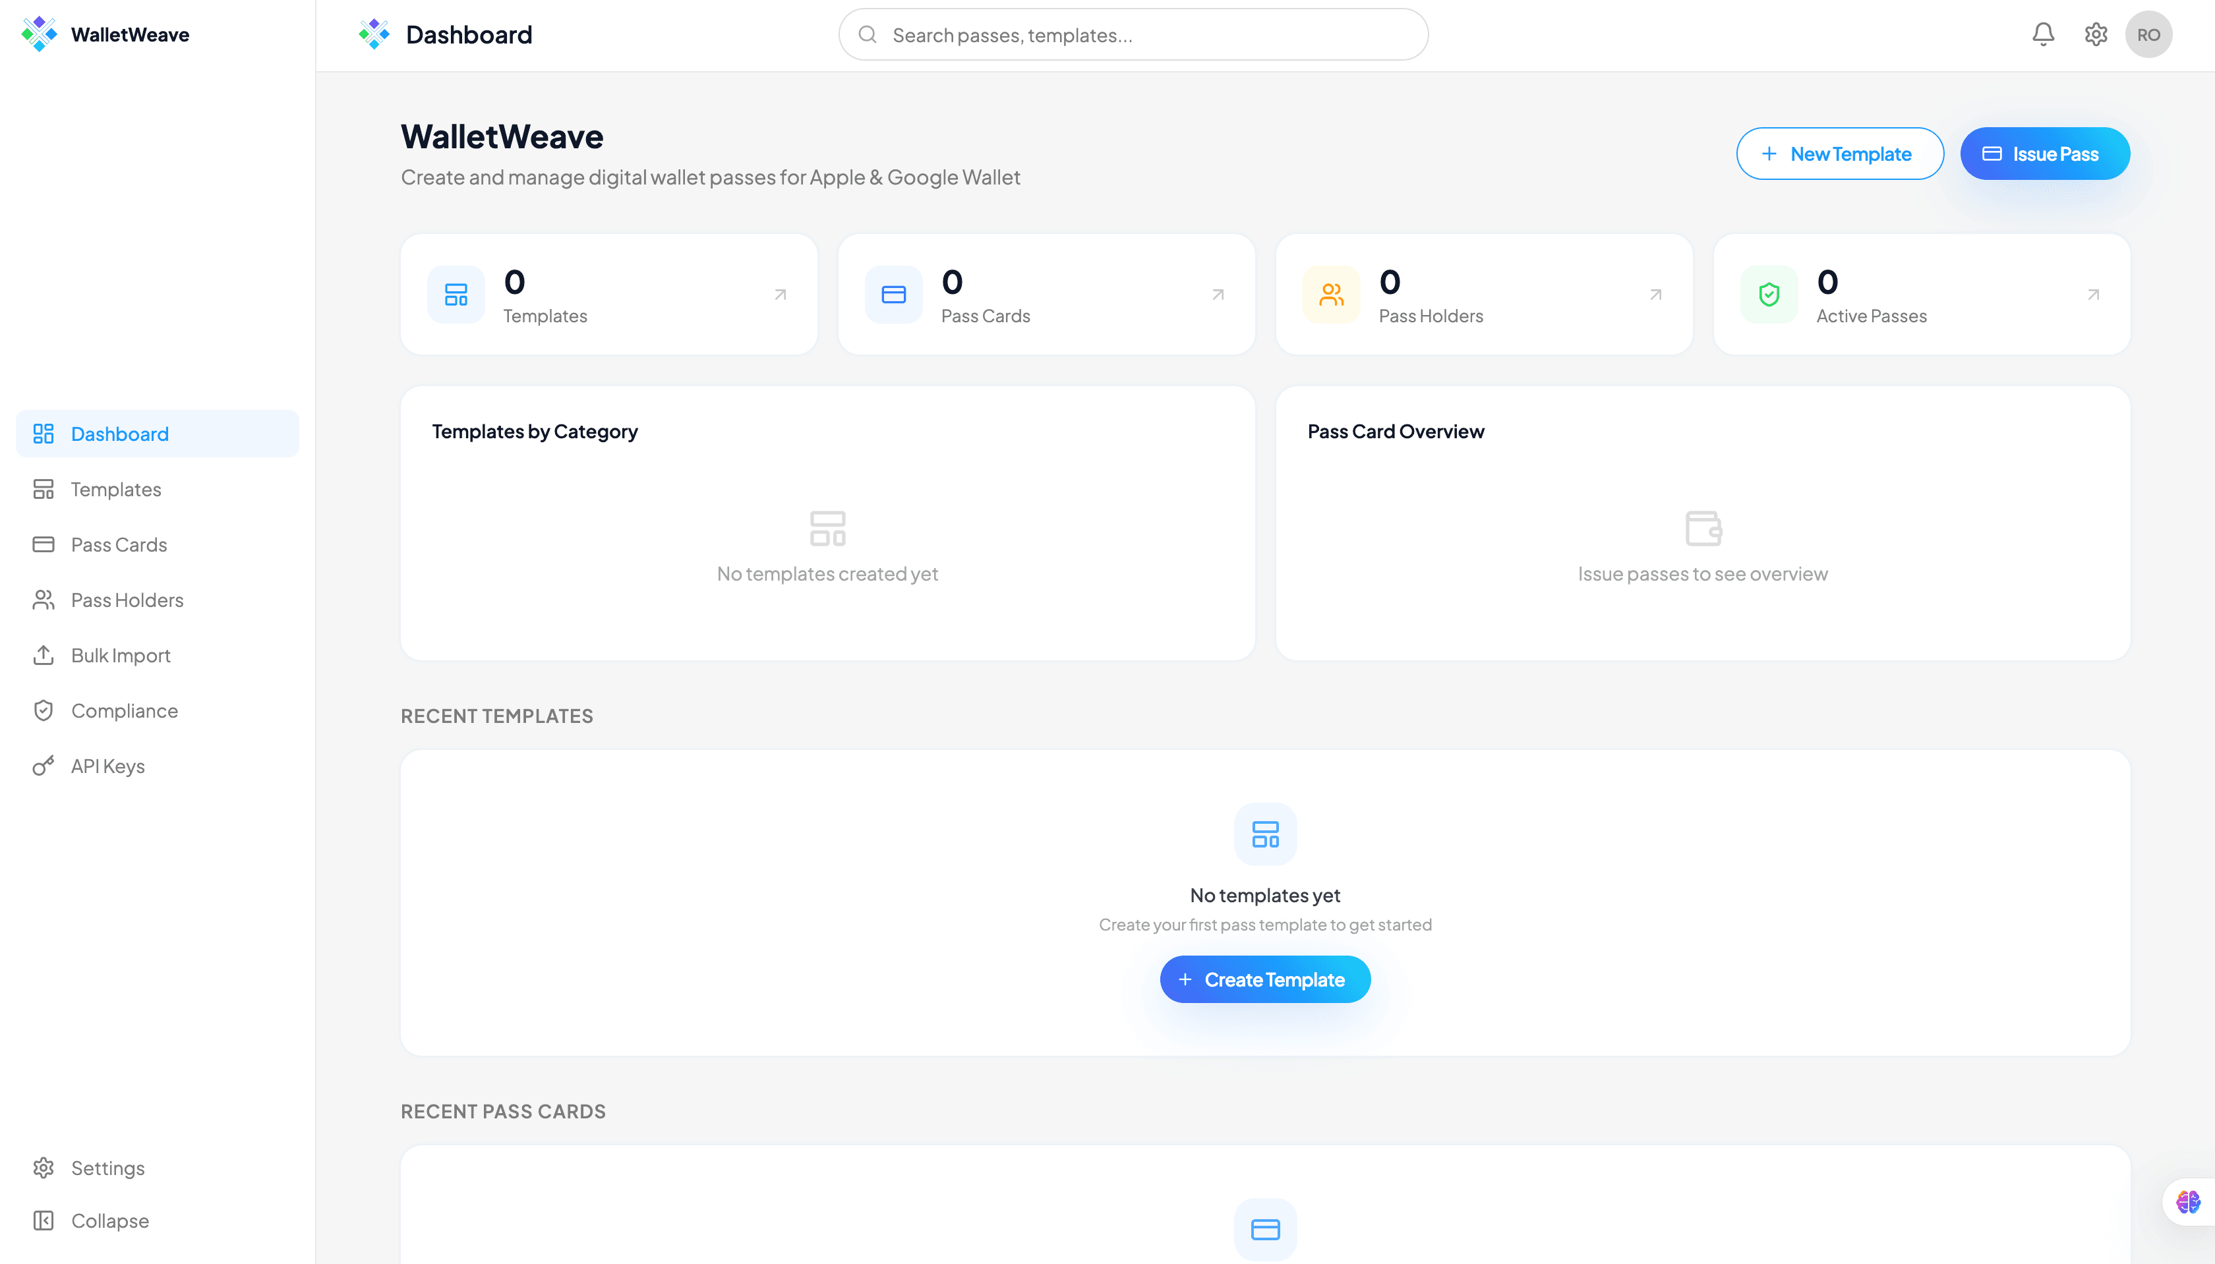The height and width of the screenshot is (1264, 2215).
Task: Open the API Keys page
Action: click(x=107, y=766)
